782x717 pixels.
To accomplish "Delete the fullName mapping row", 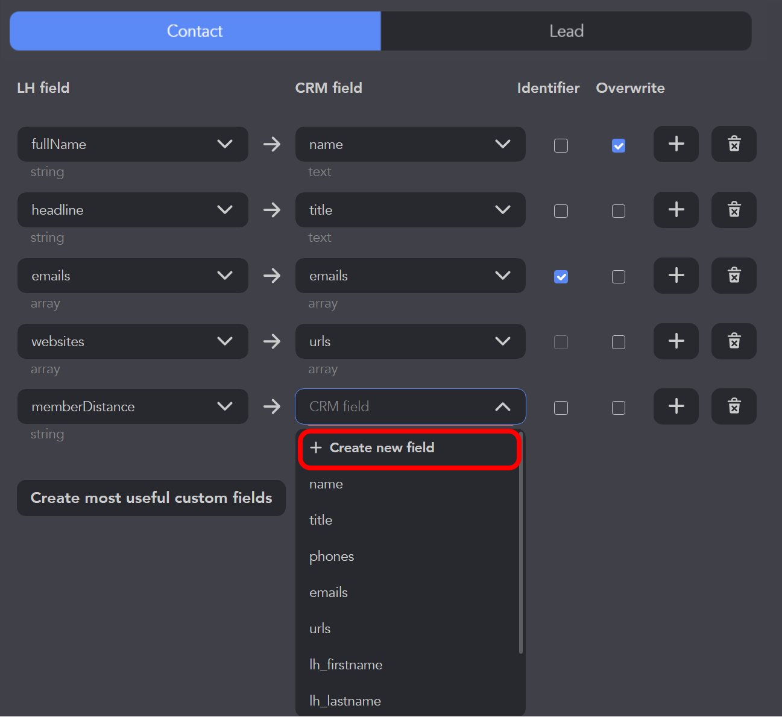I will point(734,144).
